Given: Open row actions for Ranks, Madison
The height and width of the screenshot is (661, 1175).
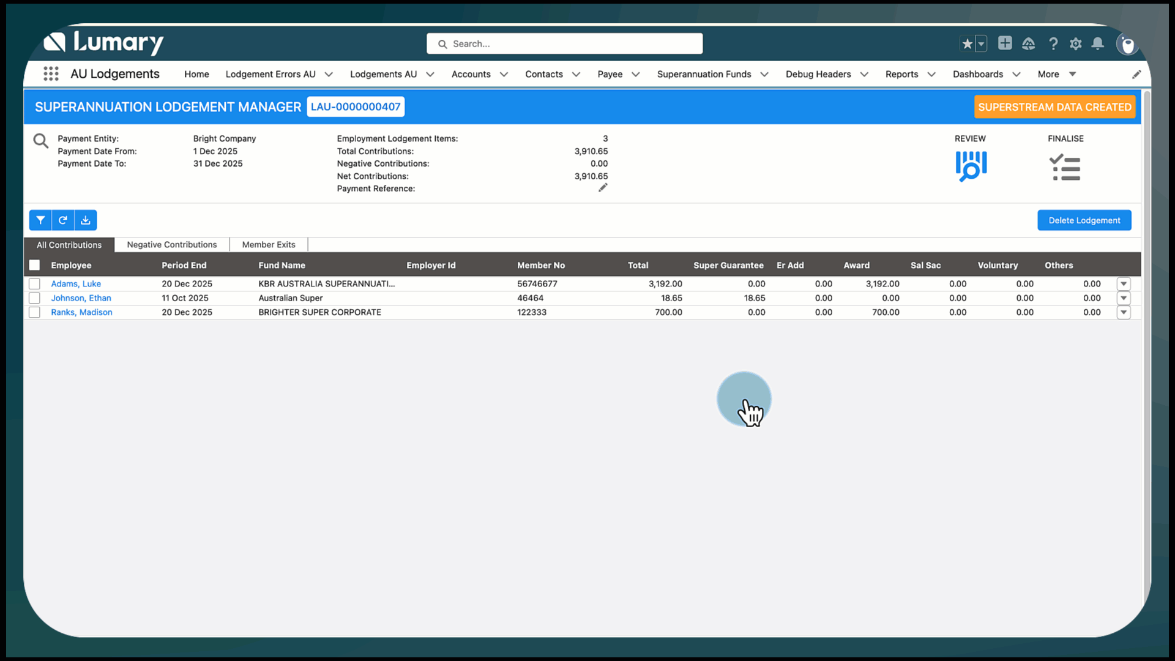Looking at the screenshot, I should 1124,312.
